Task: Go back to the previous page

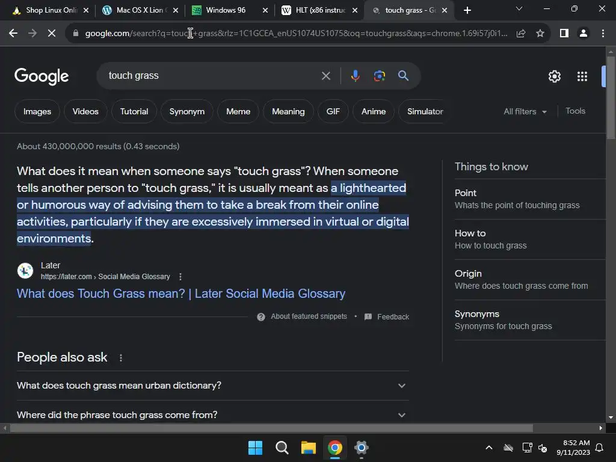Action: click(13, 34)
